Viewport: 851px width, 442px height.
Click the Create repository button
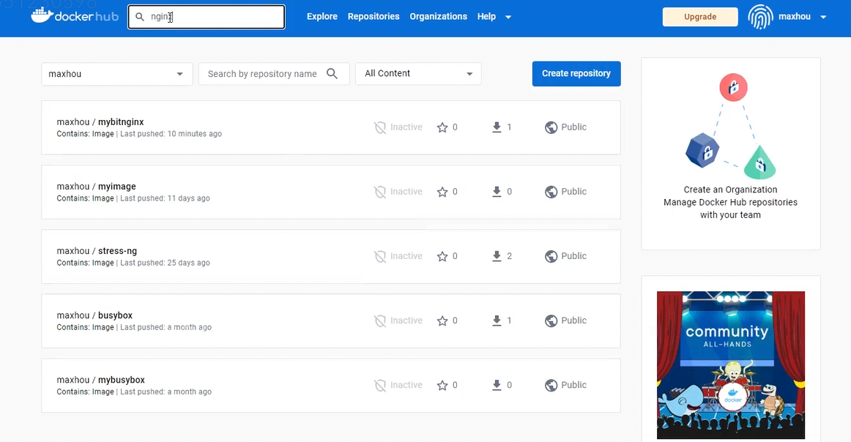coord(576,74)
